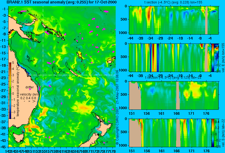Click the '-1' latitude tick on main map
The width and height of the screenshot is (225, 153).
[4, 9]
